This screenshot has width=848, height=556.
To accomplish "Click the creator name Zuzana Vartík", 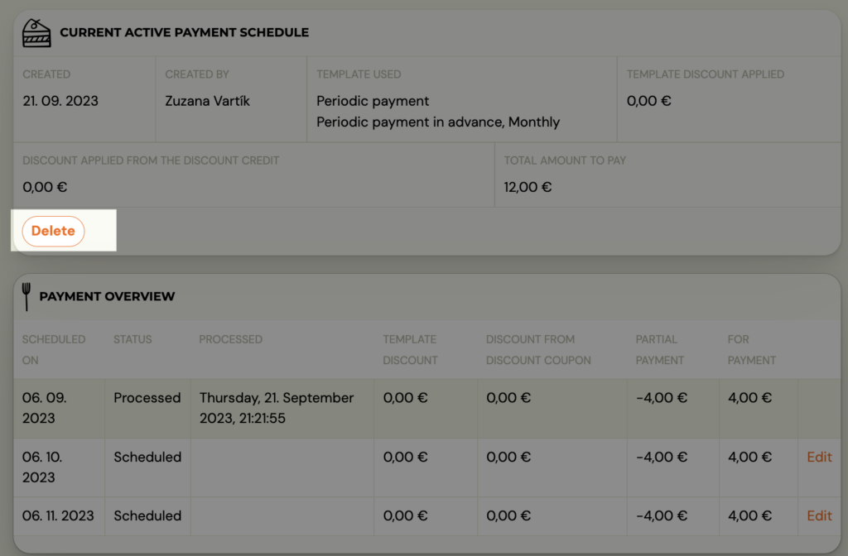I will tap(207, 101).
